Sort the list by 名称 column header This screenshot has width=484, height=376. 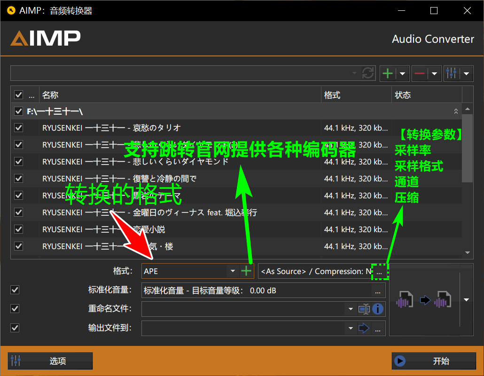coord(180,95)
